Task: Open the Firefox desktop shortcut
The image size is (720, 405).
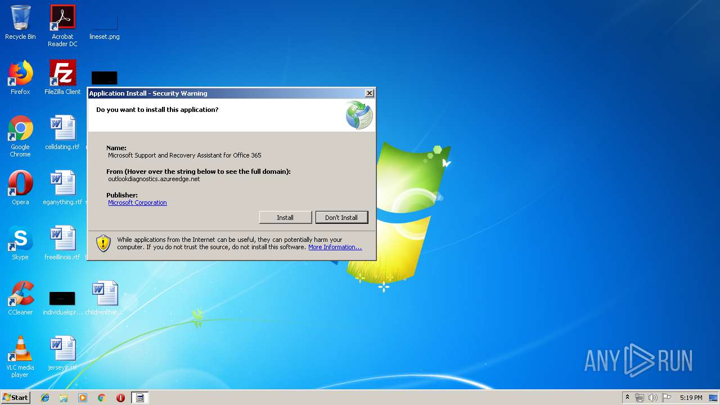Action: (20, 78)
